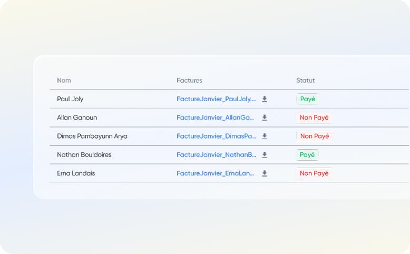Open FactureJanvier_ErnaLan invoice link
Screen dimensions: 410x254
[216, 173]
